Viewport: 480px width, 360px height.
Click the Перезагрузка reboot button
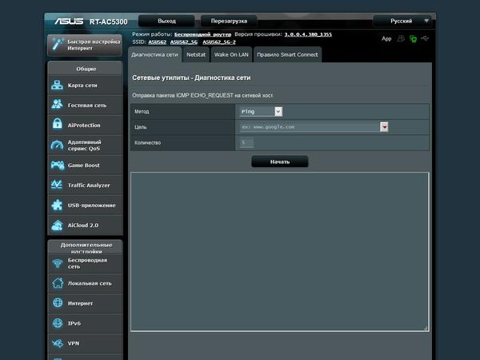[229, 21]
